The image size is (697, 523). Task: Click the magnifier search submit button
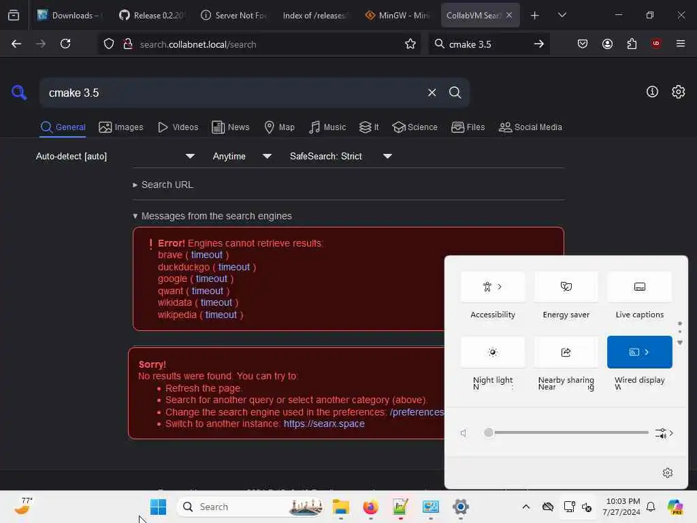pos(455,93)
